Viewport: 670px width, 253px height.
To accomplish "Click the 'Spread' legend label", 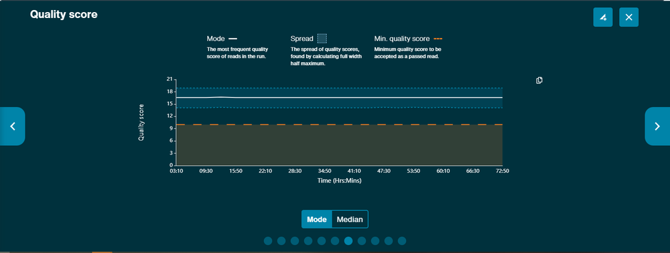I will (301, 39).
